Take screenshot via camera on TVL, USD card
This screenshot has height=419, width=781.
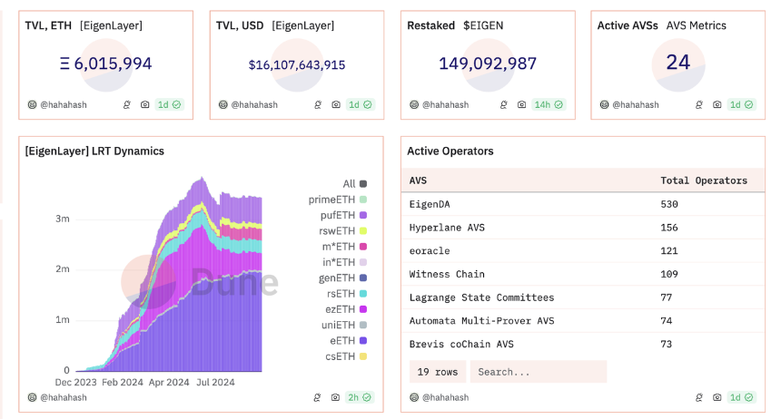tap(336, 104)
